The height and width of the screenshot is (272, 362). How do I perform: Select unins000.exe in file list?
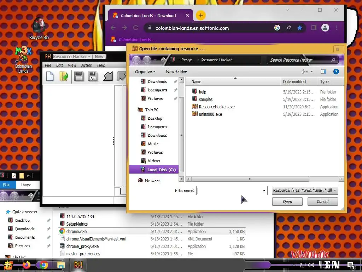pyautogui.click(x=207, y=114)
